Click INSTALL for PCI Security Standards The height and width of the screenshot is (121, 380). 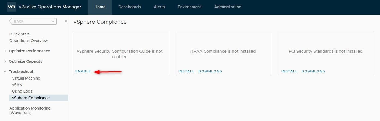coord(289,71)
